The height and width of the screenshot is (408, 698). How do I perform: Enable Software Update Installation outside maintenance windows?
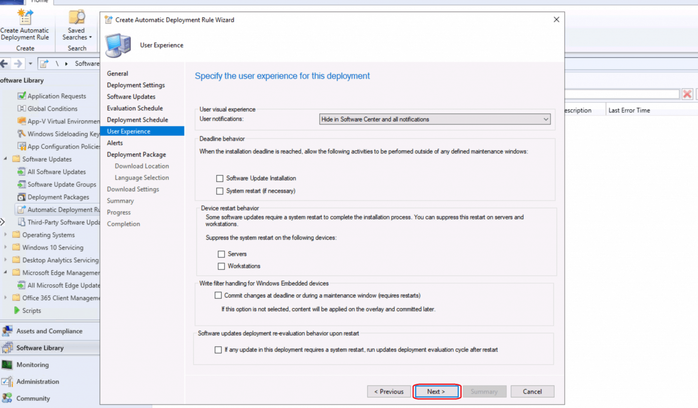pos(220,178)
